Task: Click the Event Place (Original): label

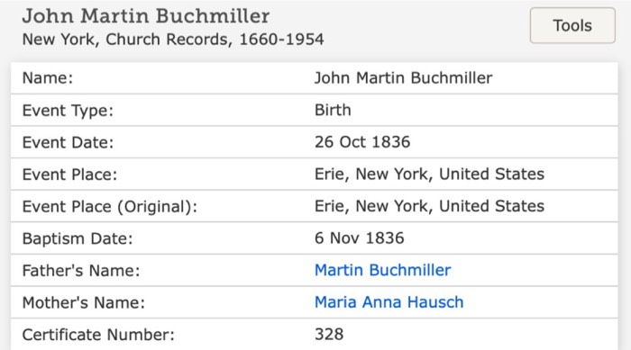Action: (109, 207)
